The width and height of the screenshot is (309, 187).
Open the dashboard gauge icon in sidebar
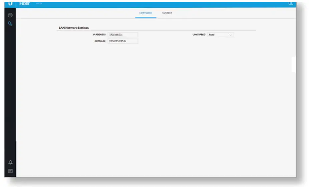[10, 15]
